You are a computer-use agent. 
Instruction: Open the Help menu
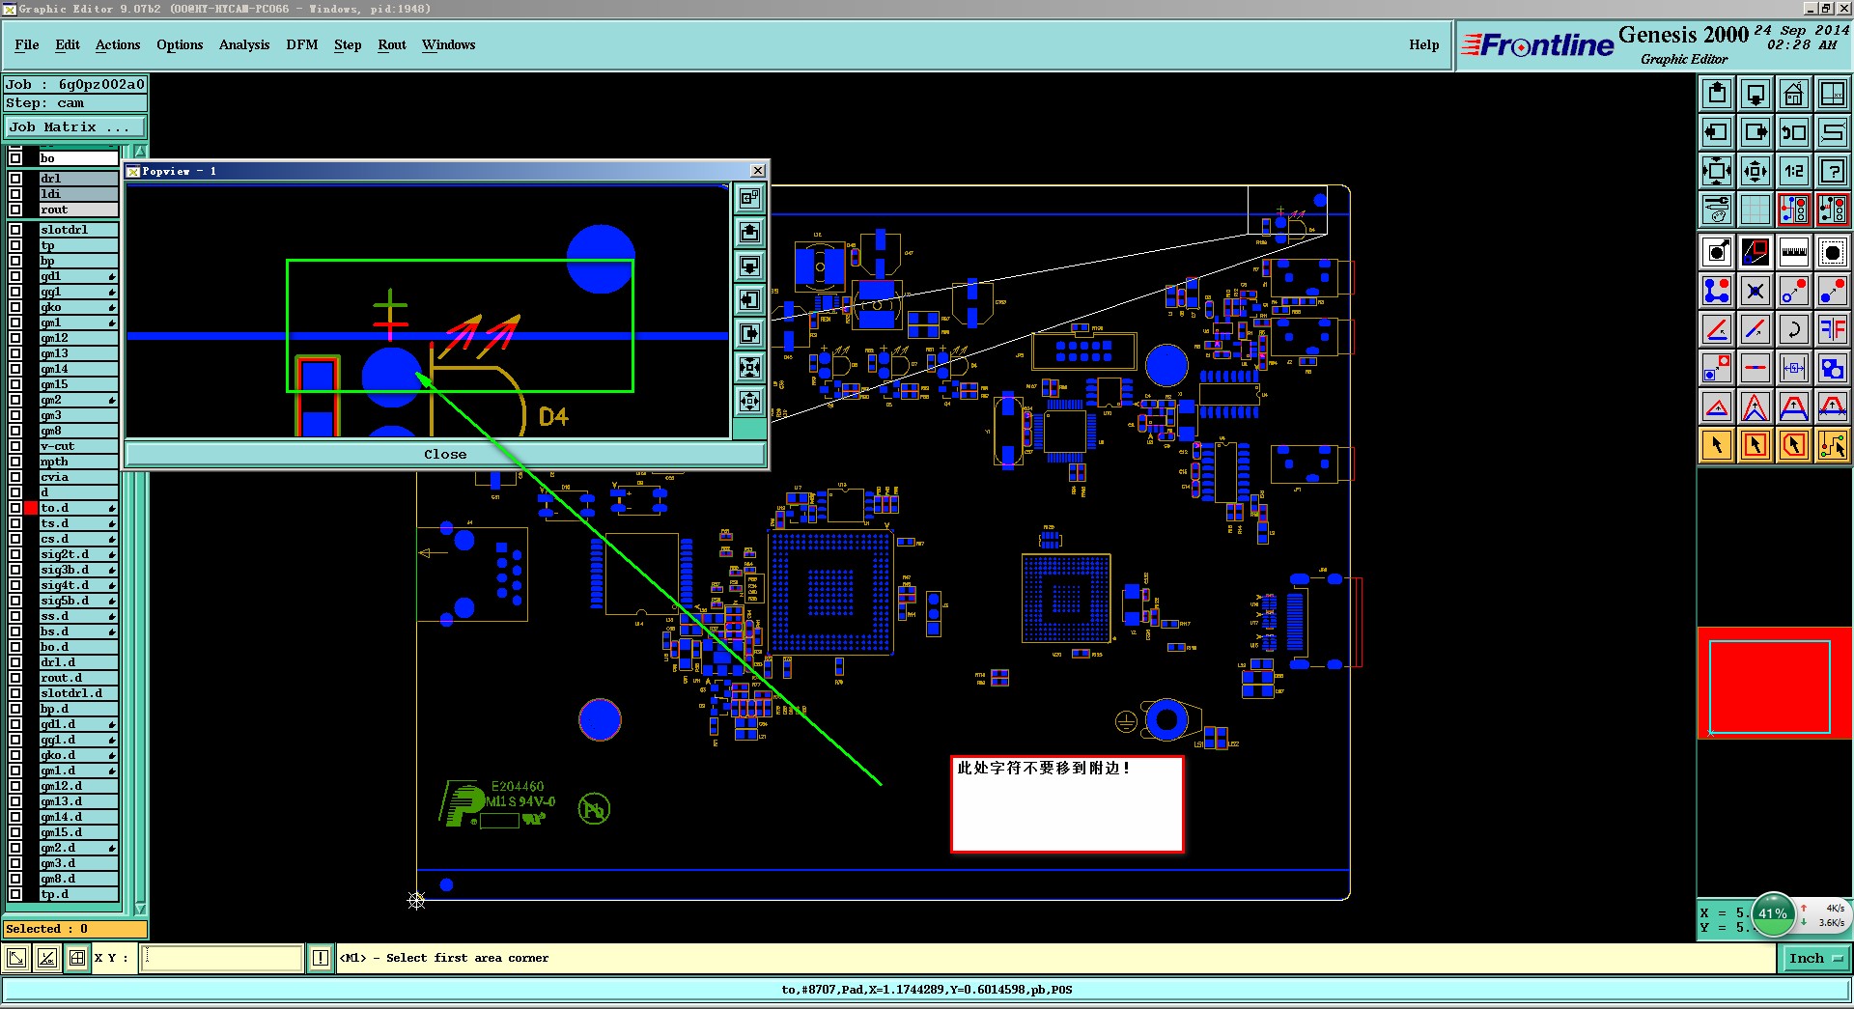pos(1424,44)
